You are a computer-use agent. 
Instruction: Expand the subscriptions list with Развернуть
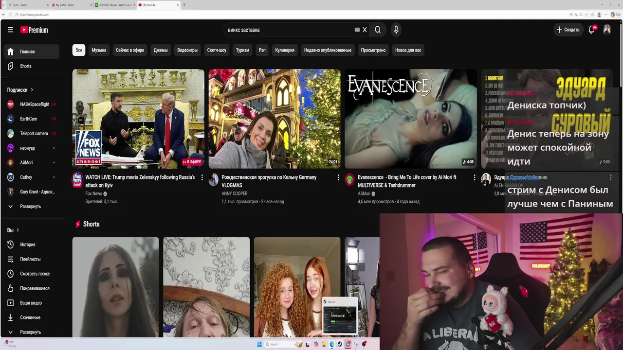[32, 206]
